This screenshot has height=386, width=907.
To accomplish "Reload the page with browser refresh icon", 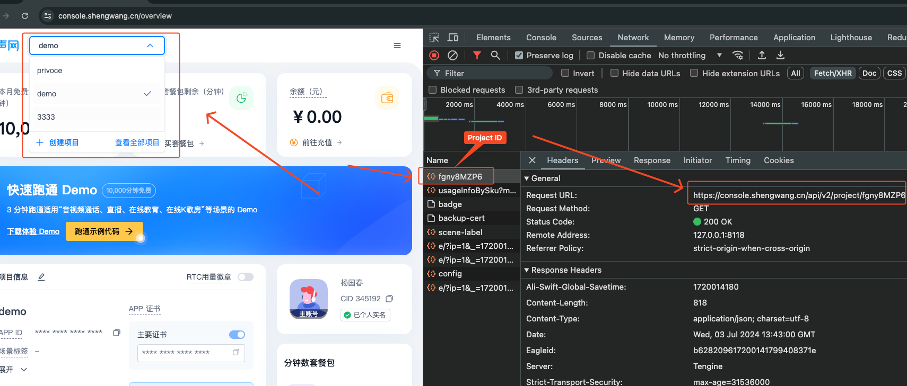I will point(25,16).
